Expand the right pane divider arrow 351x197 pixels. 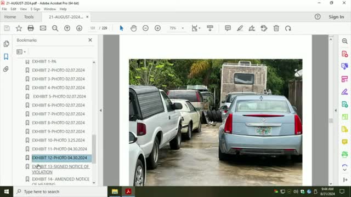coord(336,111)
